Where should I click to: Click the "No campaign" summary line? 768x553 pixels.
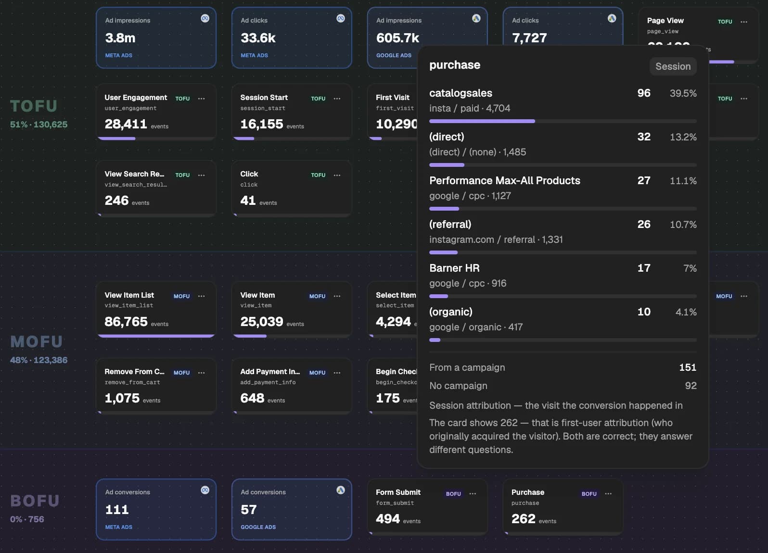563,386
